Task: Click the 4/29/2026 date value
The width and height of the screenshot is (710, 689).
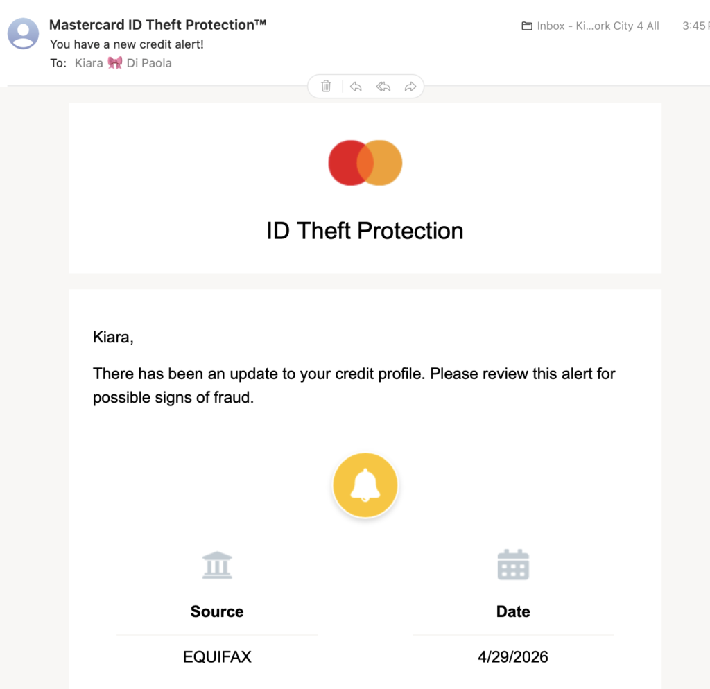Action: 513,657
